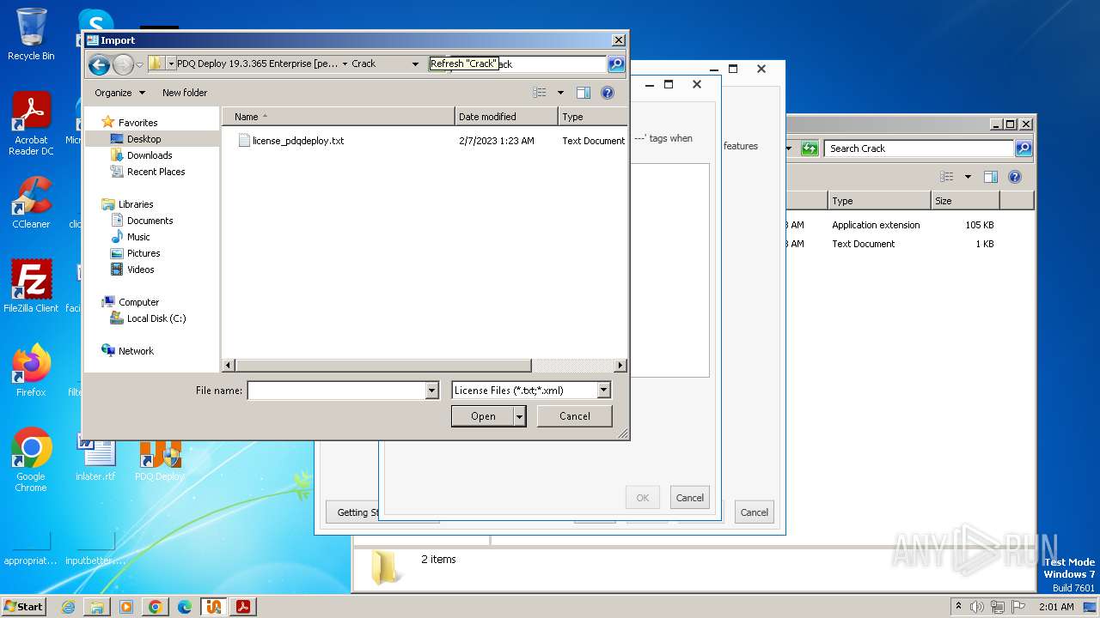Open Windows Media Player taskbar icon
Viewport: 1100px width, 618px height.
pos(126,607)
